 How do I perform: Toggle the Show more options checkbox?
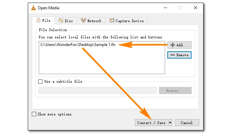point(34,114)
